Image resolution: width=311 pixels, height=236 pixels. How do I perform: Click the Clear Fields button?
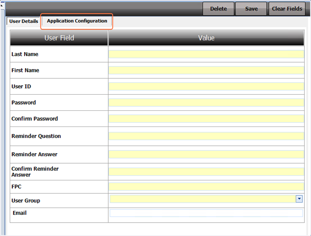287,9
